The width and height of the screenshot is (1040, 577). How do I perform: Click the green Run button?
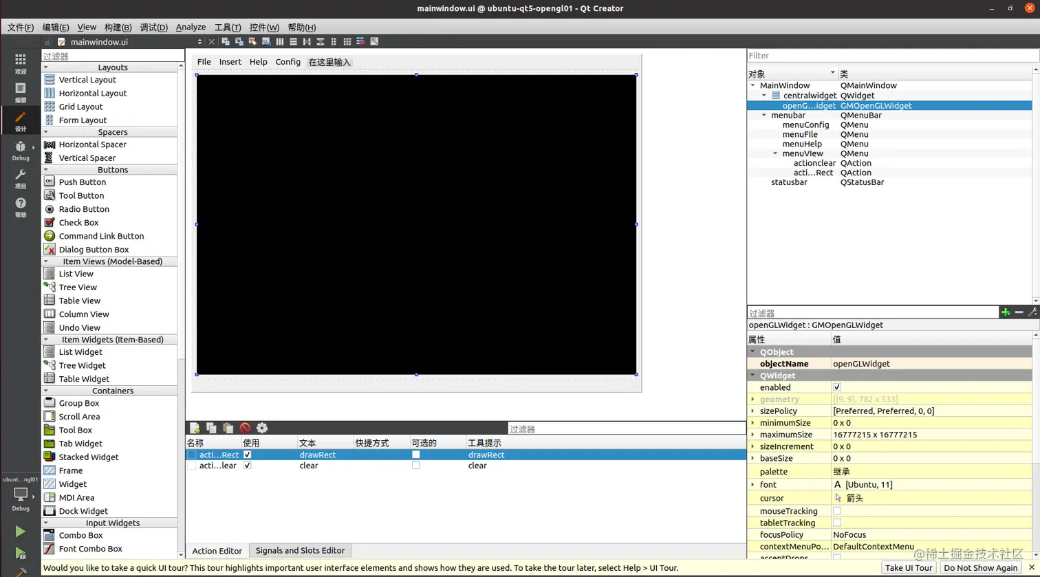pyautogui.click(x=21, y=532)
